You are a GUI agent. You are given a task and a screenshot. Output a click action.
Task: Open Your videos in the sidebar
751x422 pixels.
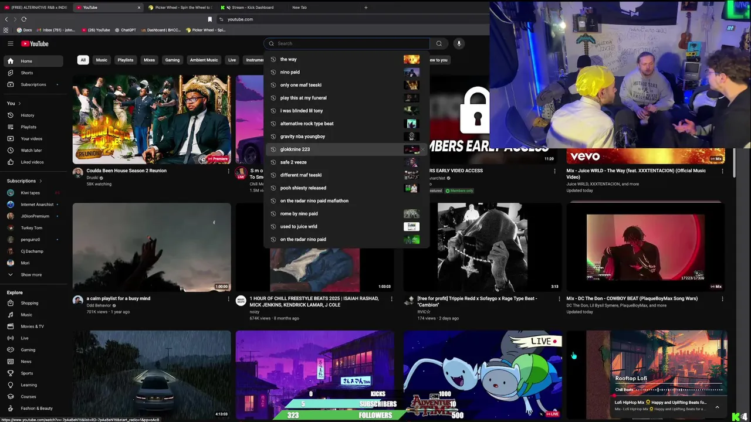point(33,139)
